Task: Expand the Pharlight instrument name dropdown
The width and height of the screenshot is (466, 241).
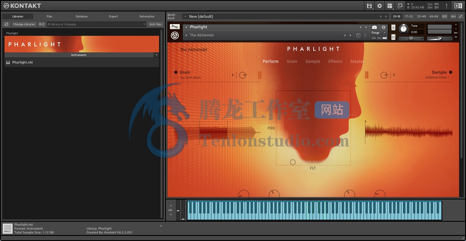Action: pyautogui.click(x=186, y=27)
